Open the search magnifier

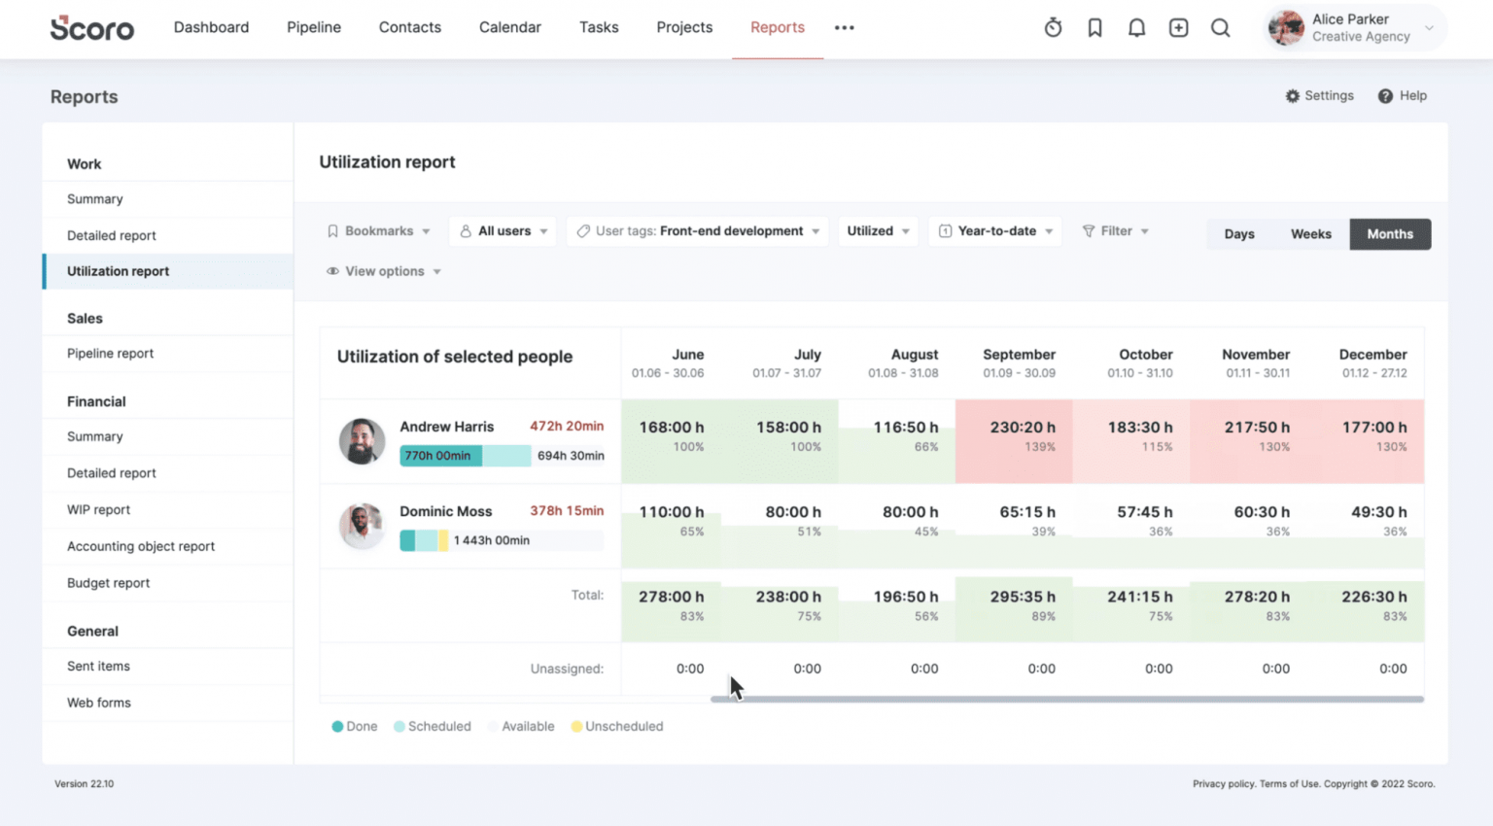[1220, 27]
